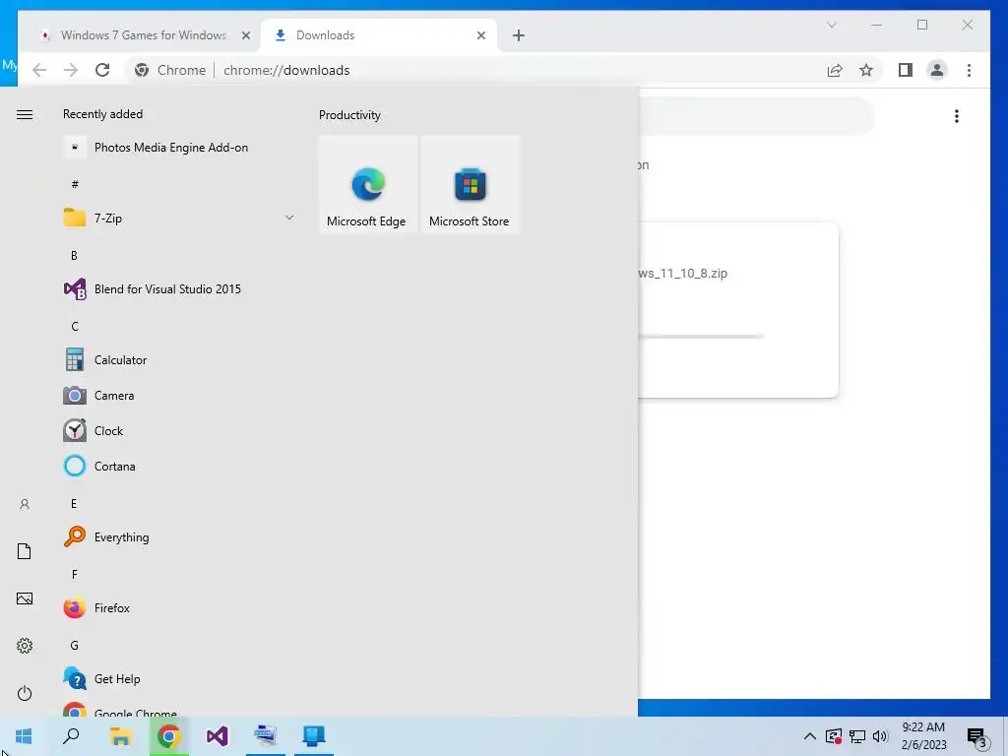Click the letter E section header

[74, 503]
